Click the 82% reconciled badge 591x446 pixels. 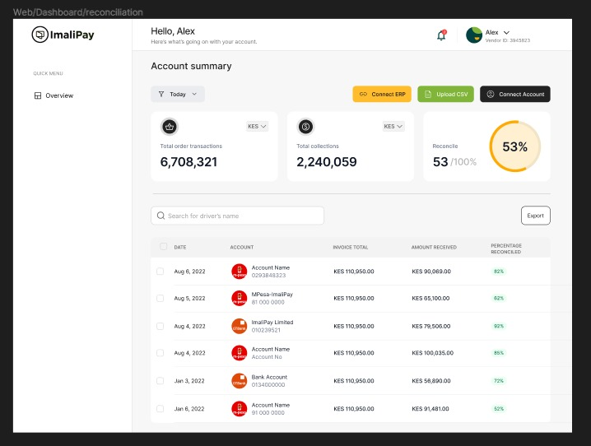(499, 272)
